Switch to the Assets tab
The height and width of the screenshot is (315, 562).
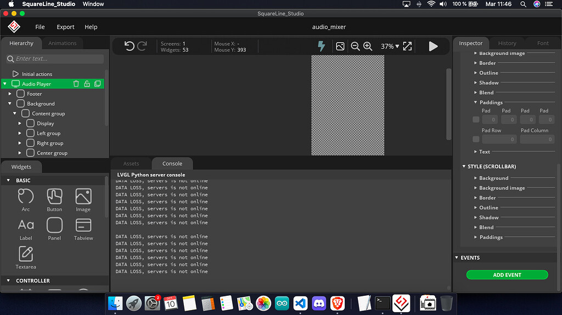point(131,163)
